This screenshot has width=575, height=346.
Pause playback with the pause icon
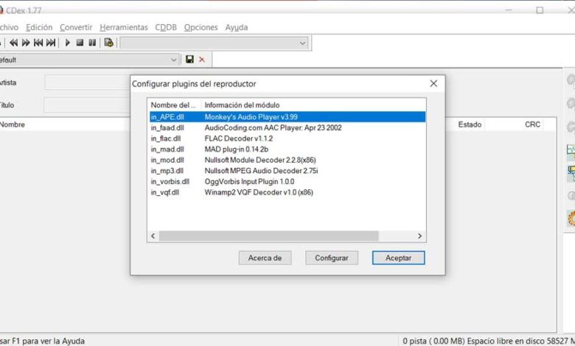(x=92, y=43)
